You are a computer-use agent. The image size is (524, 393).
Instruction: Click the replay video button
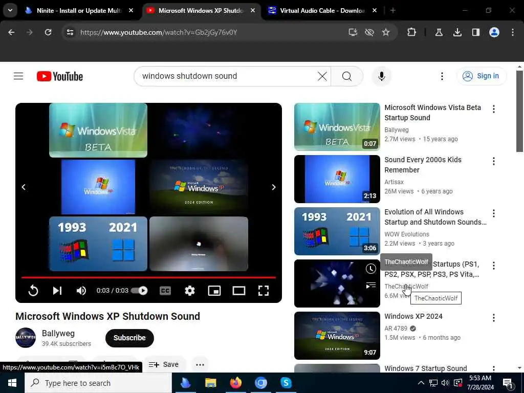[33, 291]
